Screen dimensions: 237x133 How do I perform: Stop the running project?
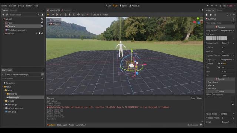(216, 6)
